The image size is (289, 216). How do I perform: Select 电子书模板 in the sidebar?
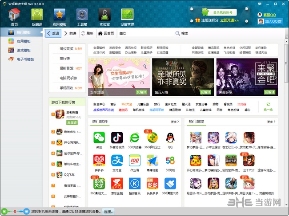pos(21,59)
